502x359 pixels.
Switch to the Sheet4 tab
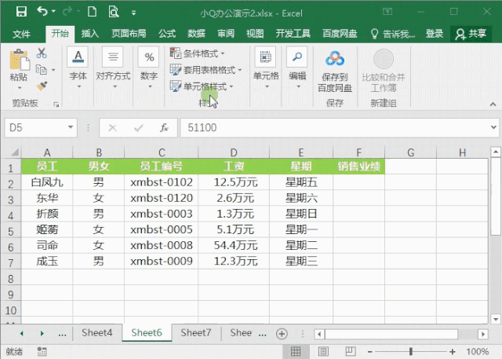97,333
